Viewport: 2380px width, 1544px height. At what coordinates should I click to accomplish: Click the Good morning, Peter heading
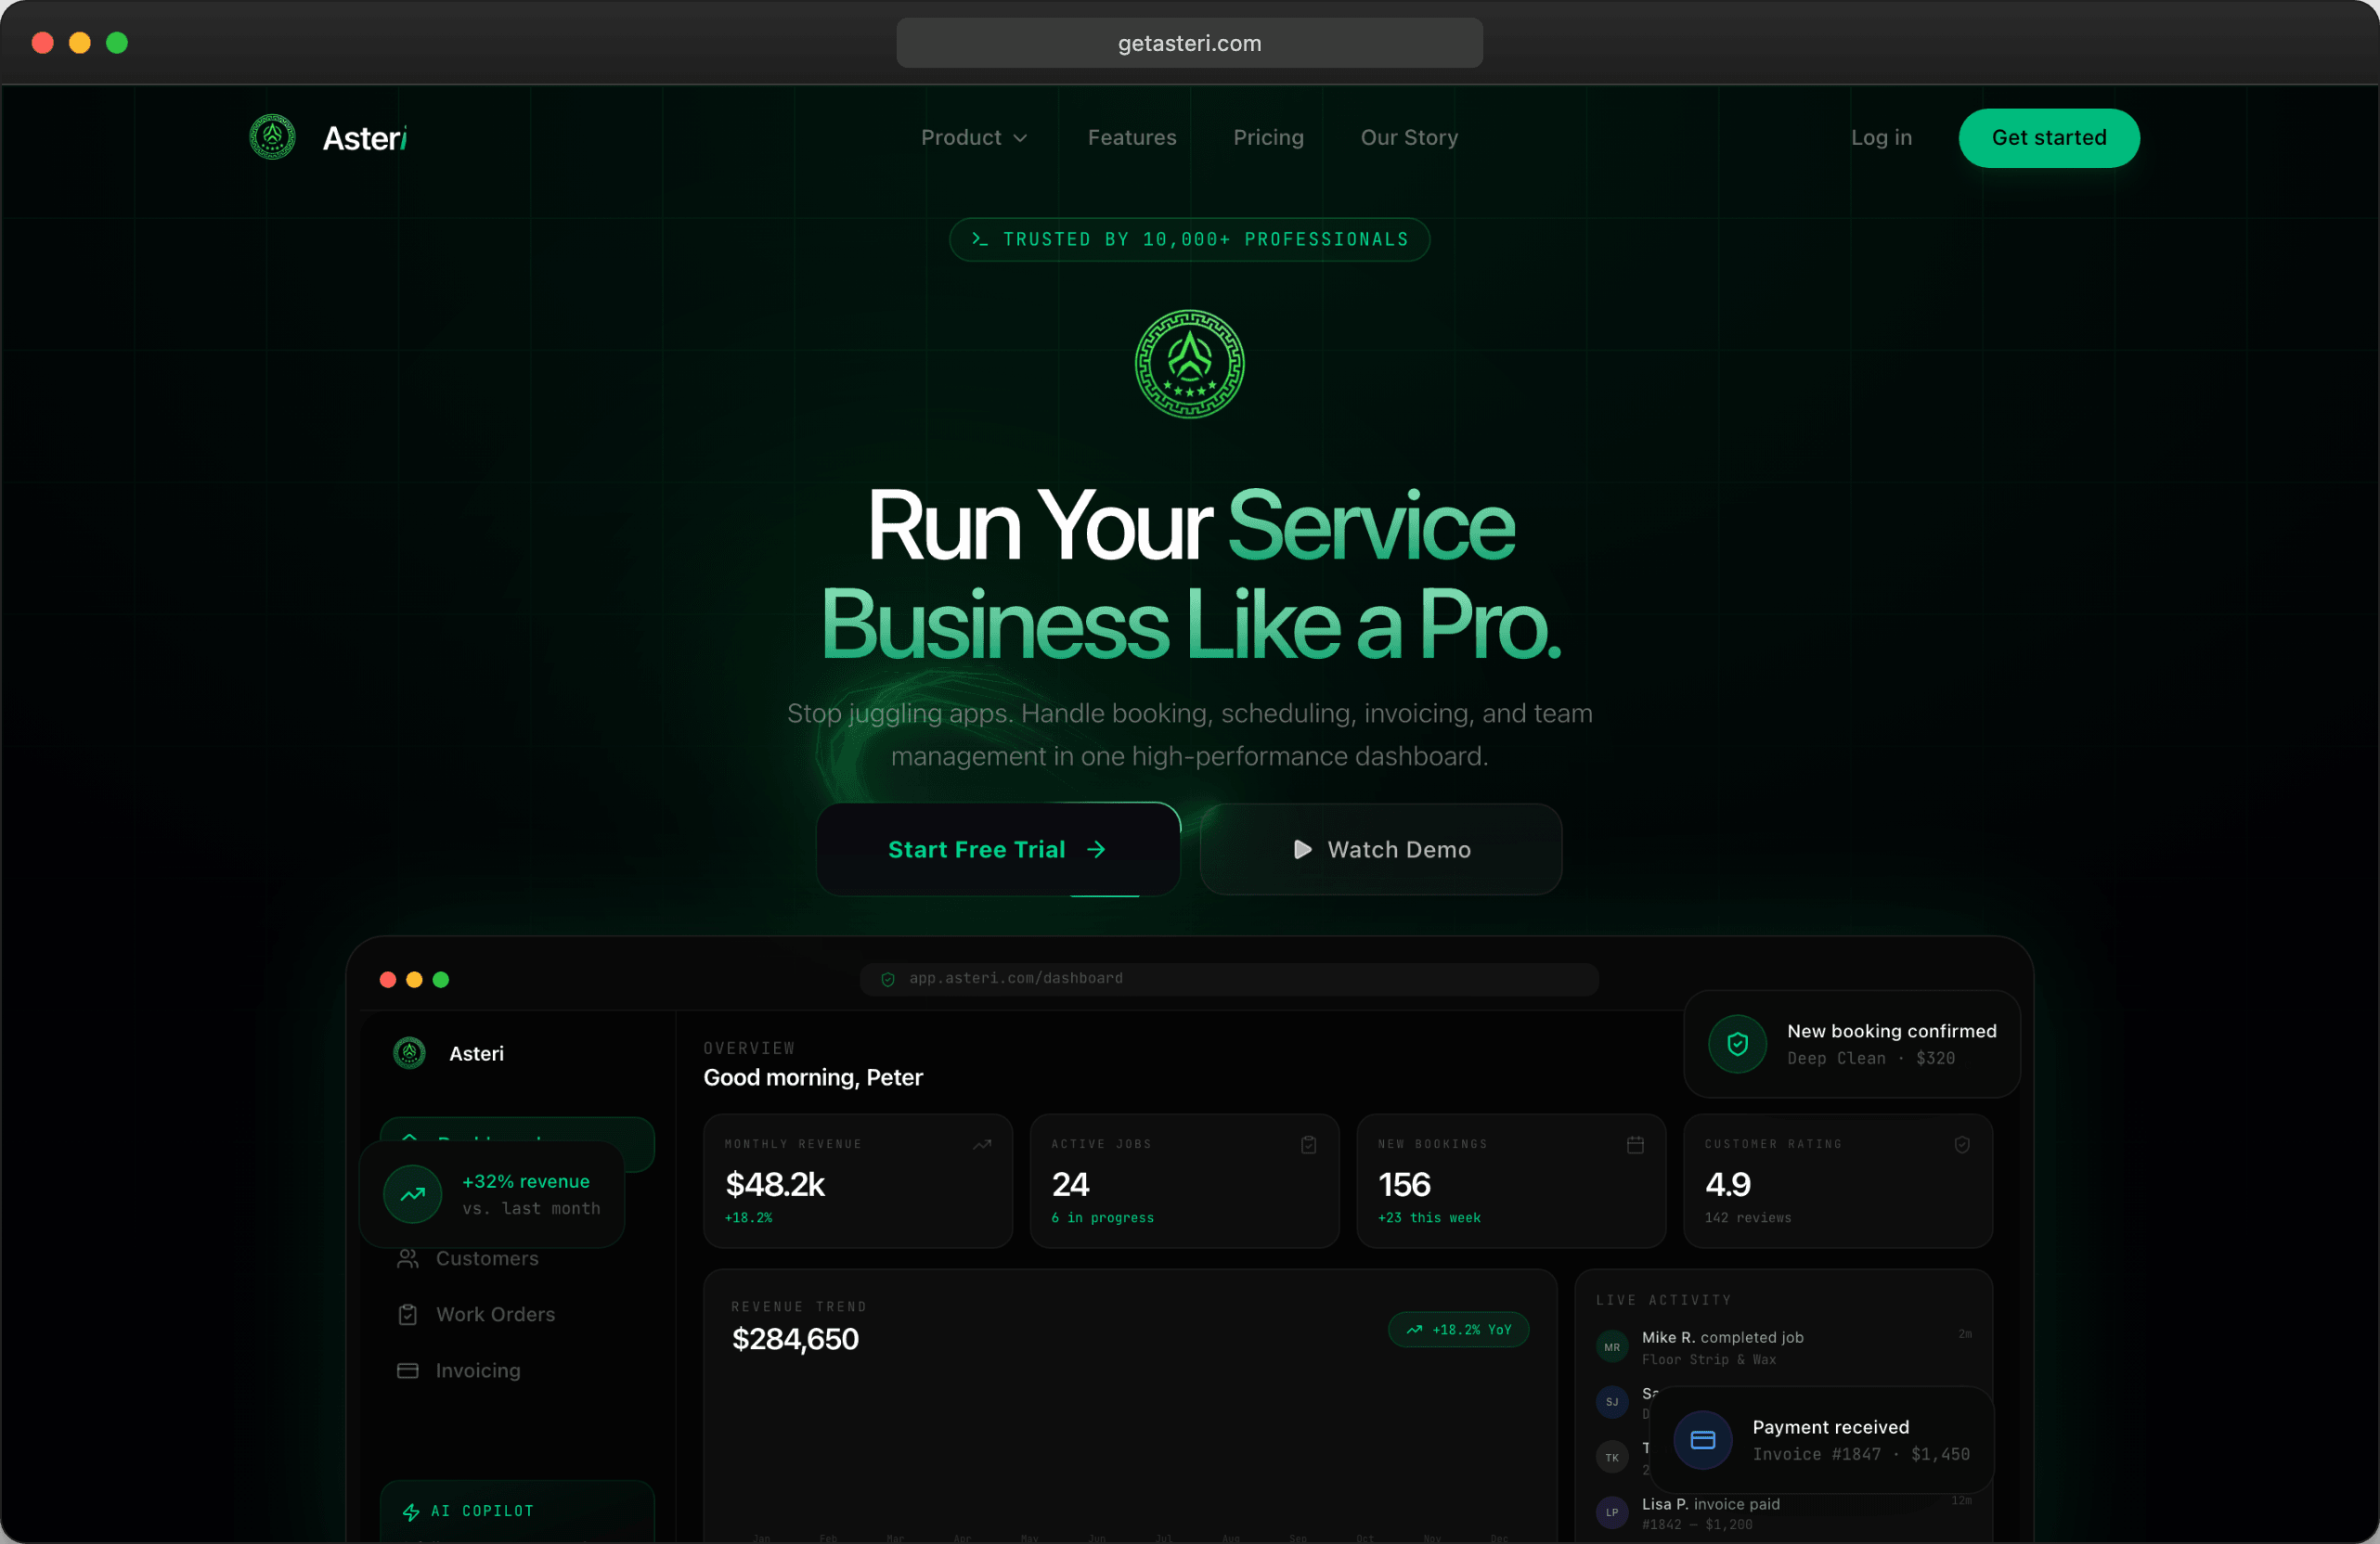point(812,1077)
